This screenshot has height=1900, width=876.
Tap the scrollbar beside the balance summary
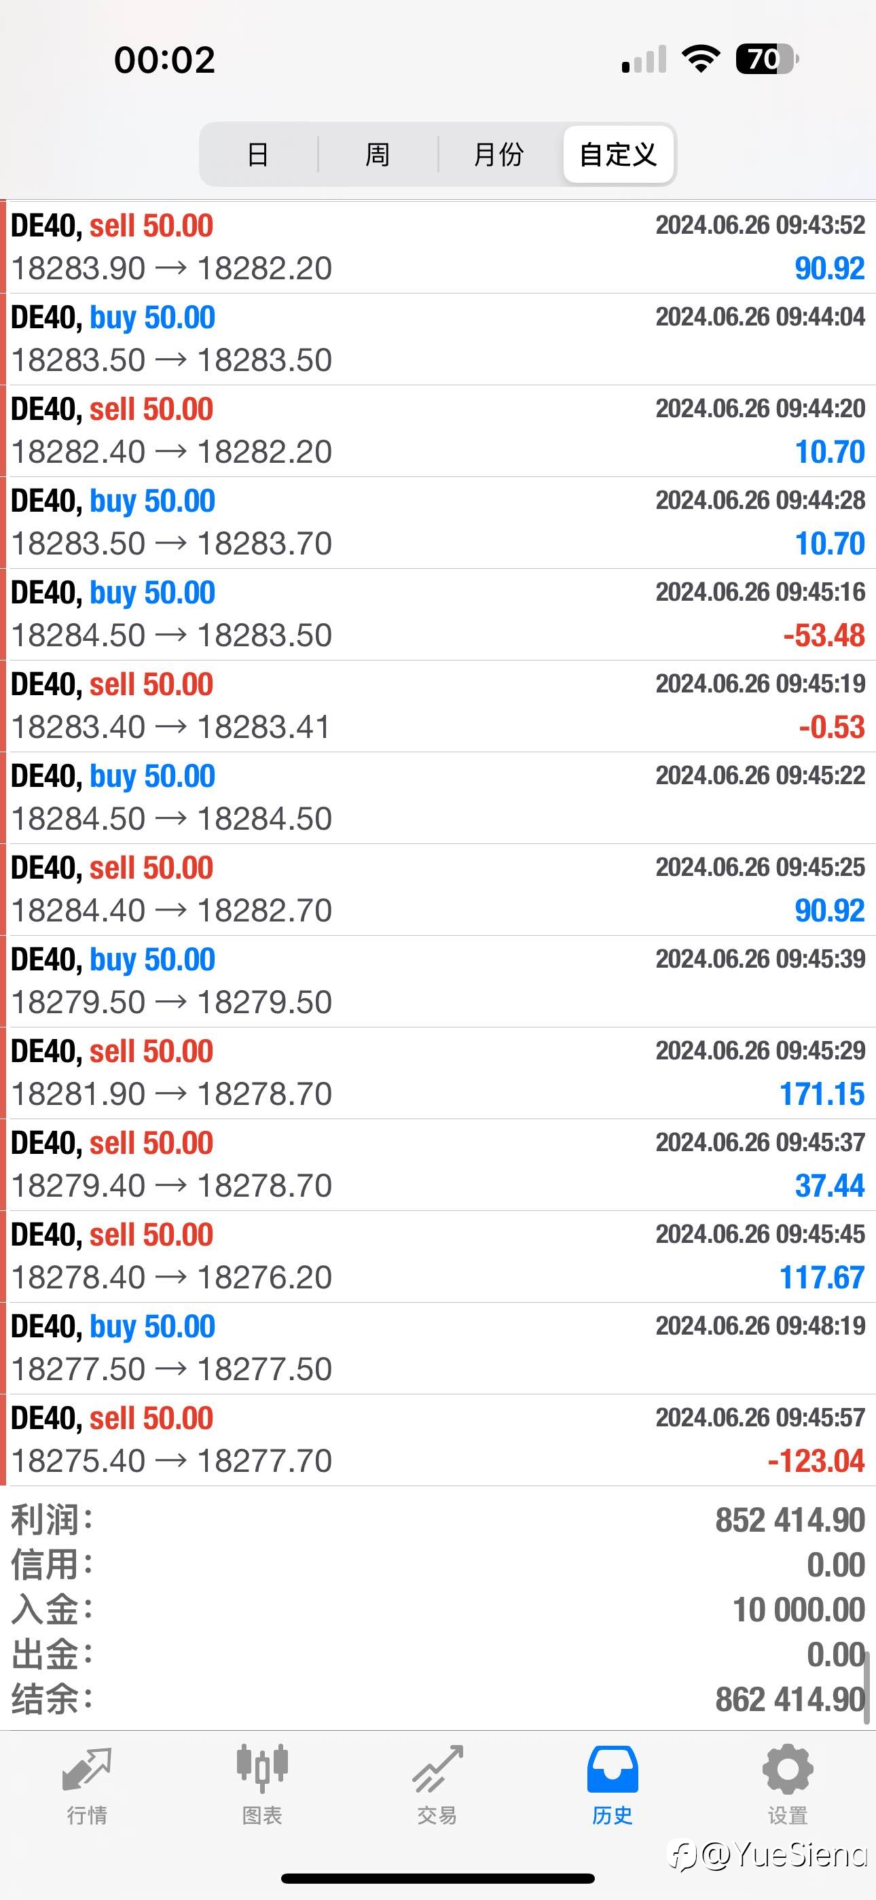coord(867,1687)
